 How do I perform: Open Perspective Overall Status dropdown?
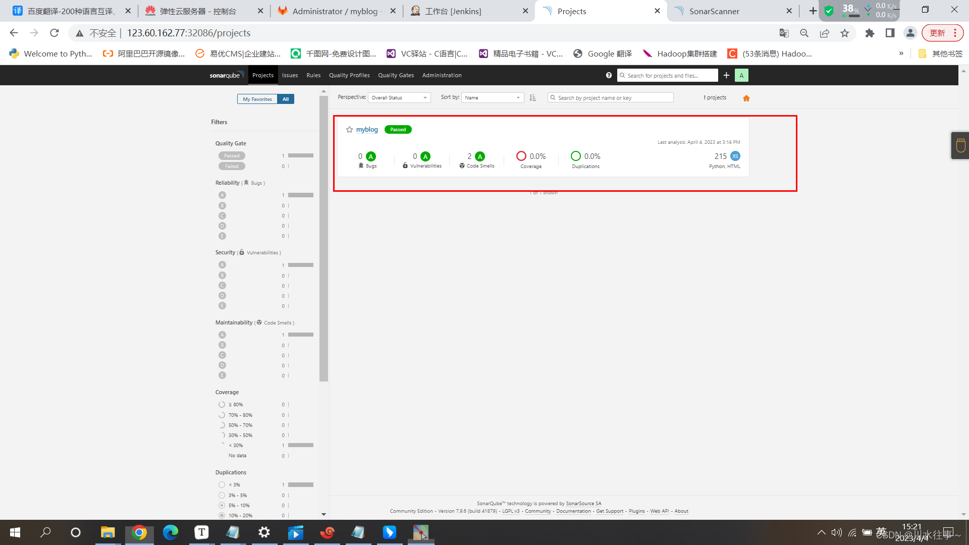coord(399,98)
